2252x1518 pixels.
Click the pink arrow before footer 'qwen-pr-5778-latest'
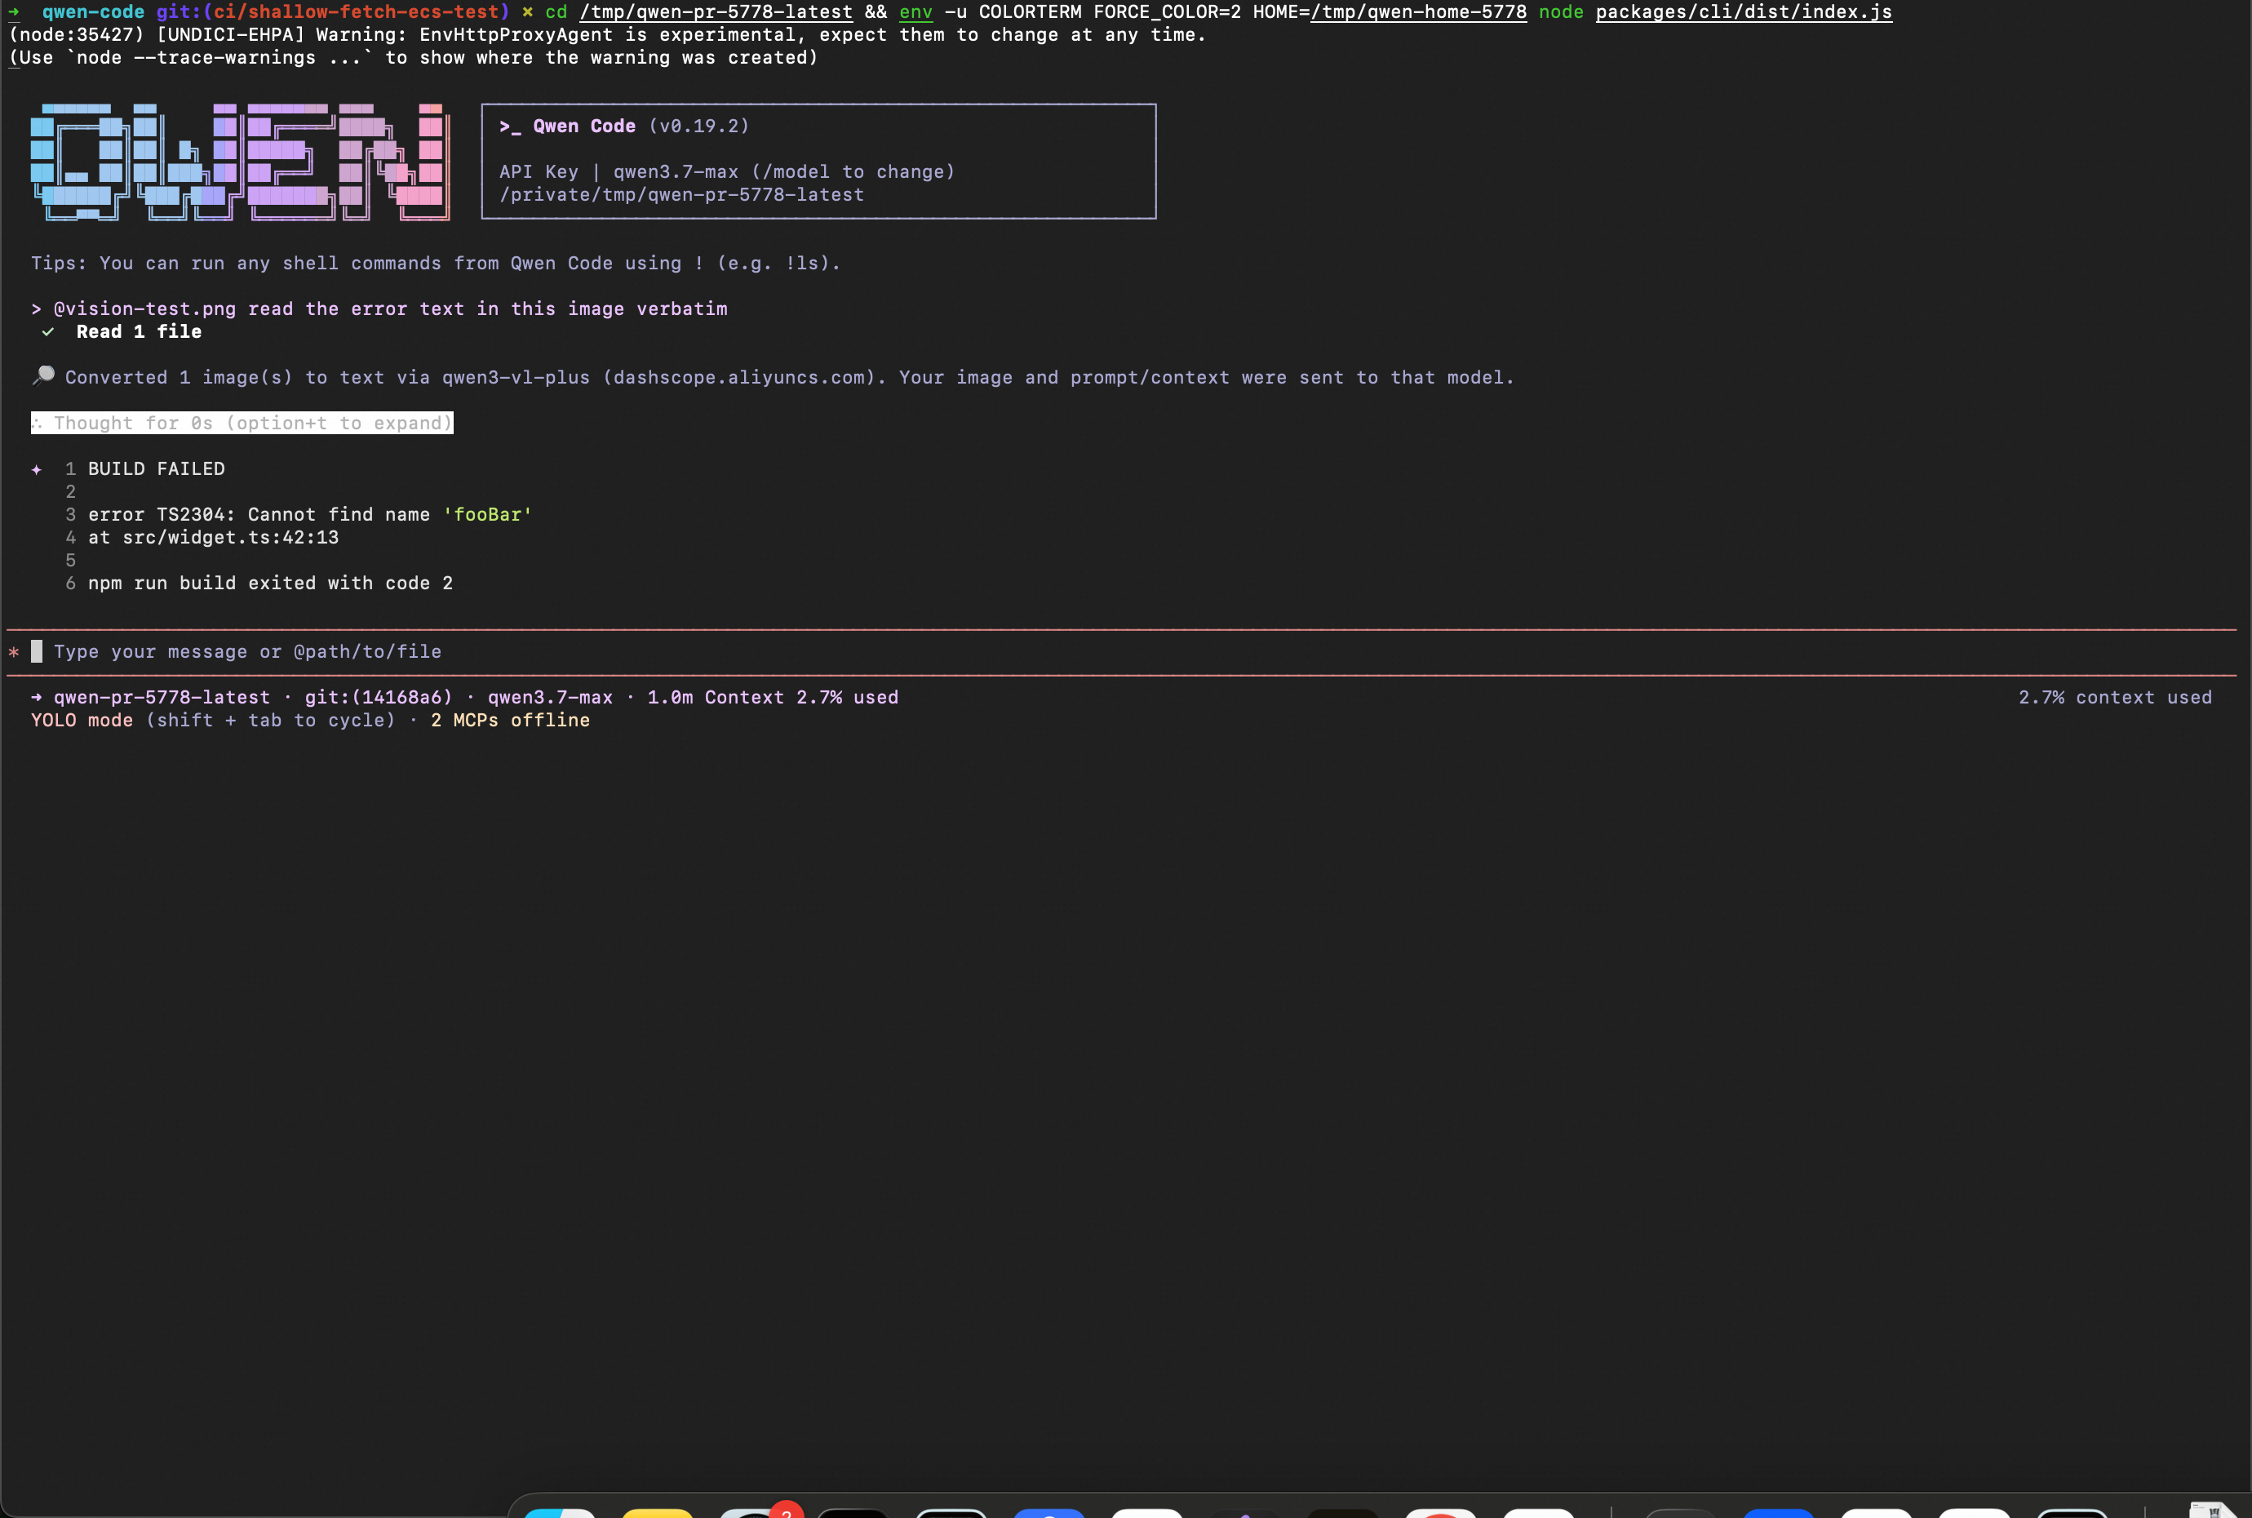[37, 698]
